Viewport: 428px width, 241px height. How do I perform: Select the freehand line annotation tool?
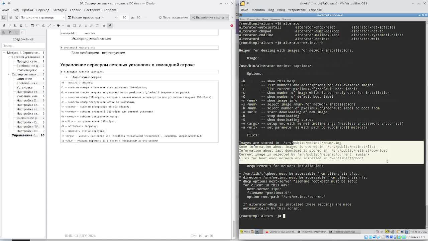tap(43, 25)
